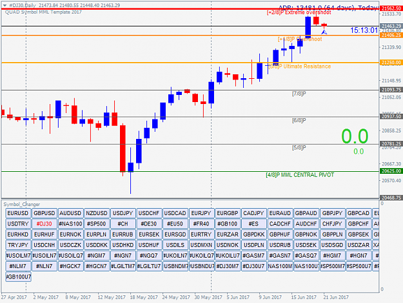The height and width of the screenshot is (303, 403).
Task: Click the EURZAR button
Action: 228,235
